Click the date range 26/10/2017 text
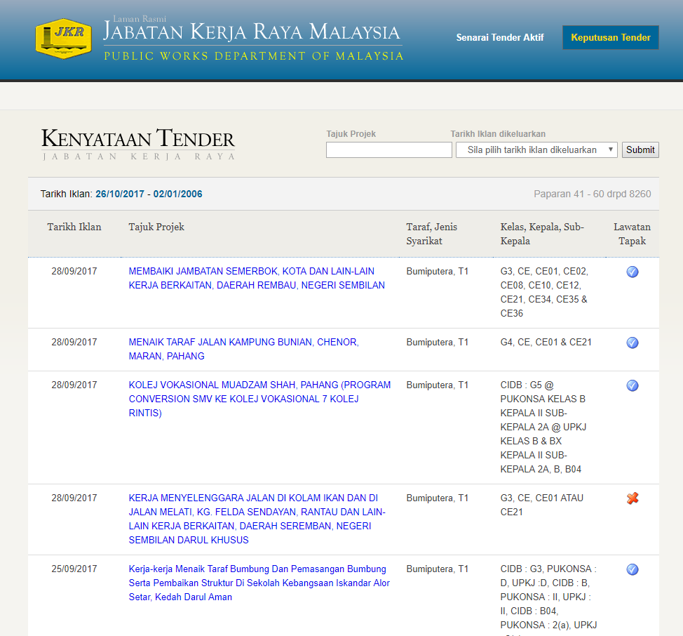This screenshot has height=636, width=683. coord(120,194)
